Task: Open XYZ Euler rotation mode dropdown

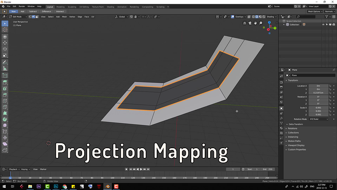Action: pos(319,119)
